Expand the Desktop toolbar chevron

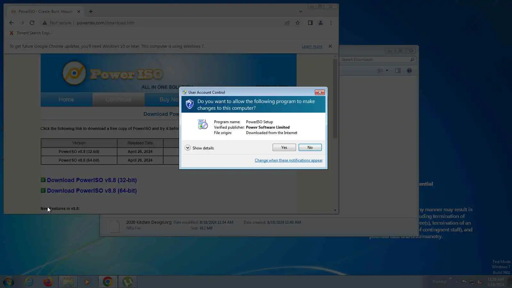[450, 278]
